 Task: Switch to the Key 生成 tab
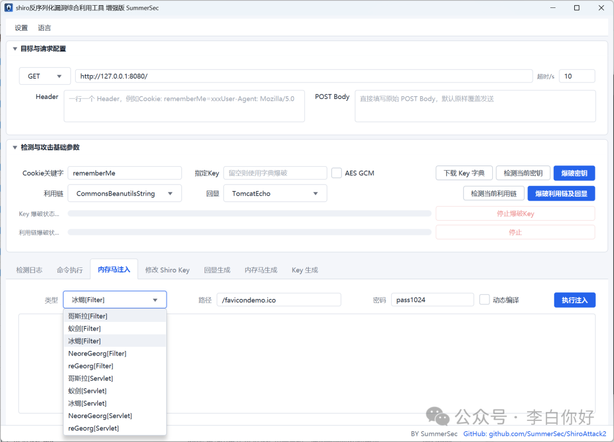tap(305, 270)
